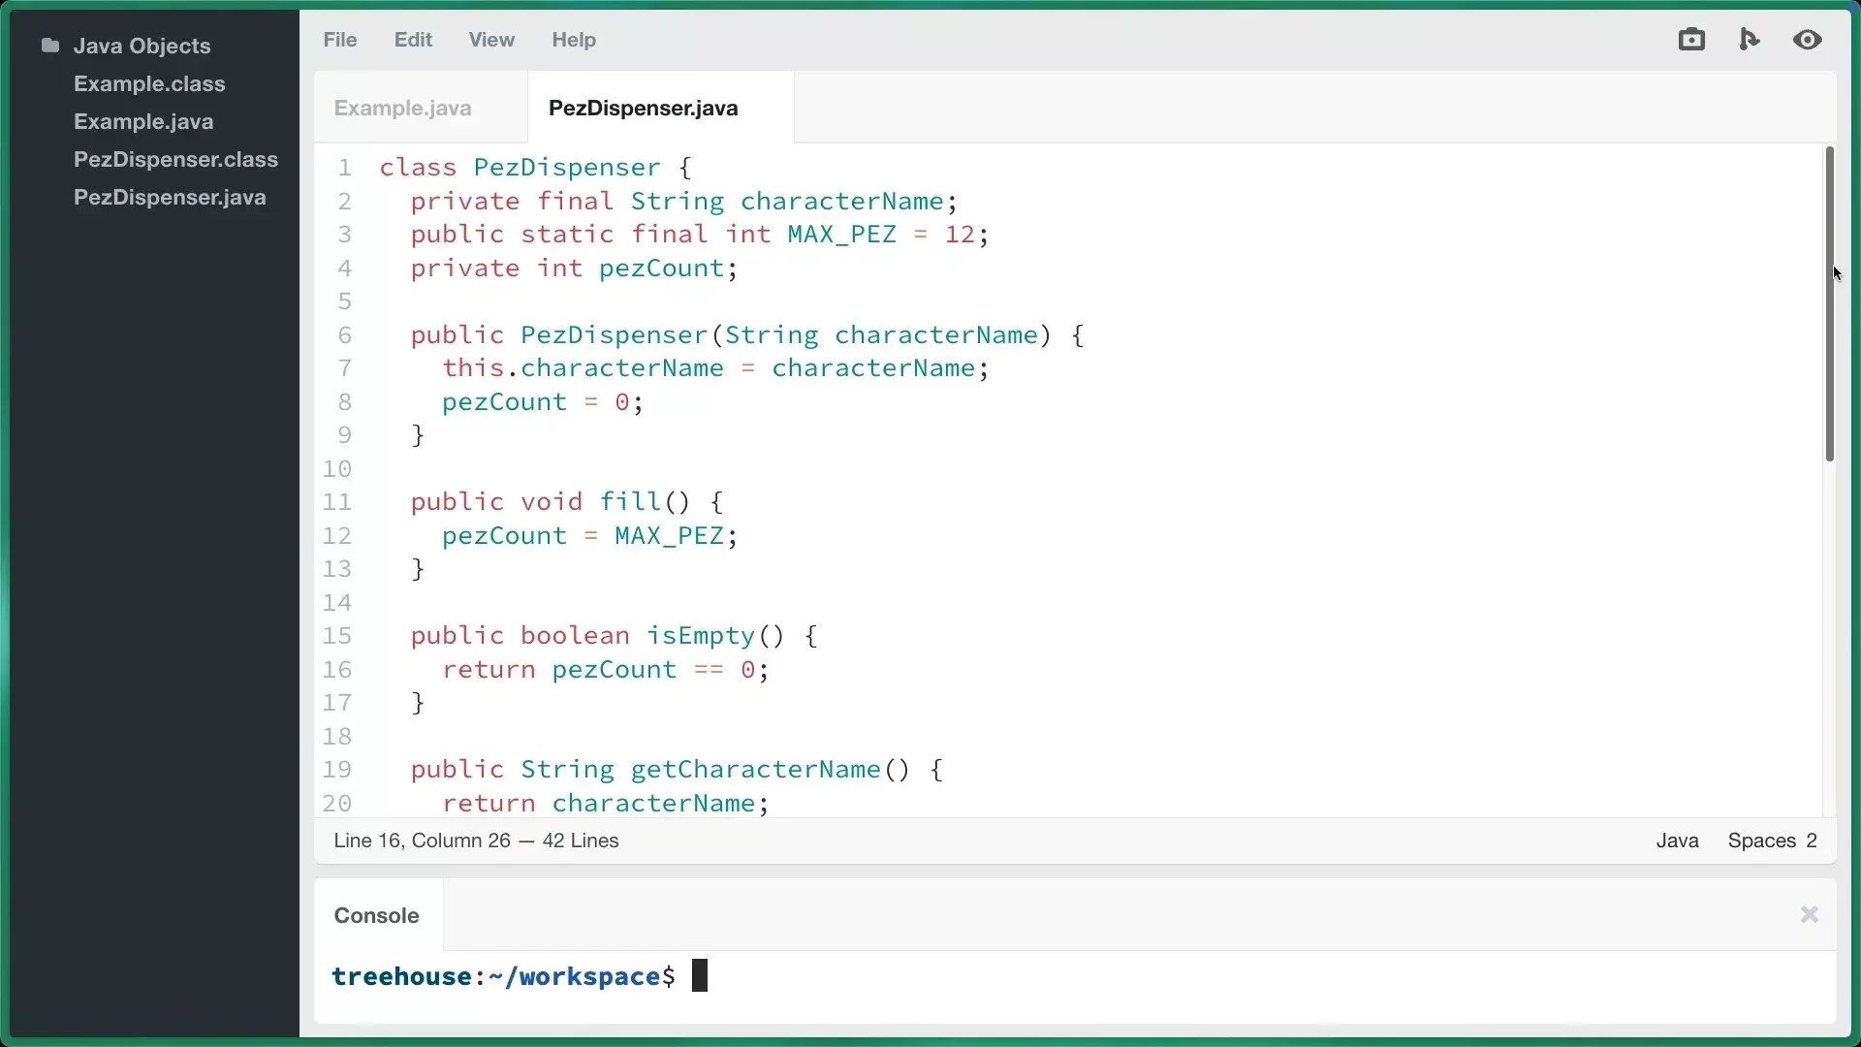Open the File menu
This screenshot has width=1861, height=1047.
point(340,40)
